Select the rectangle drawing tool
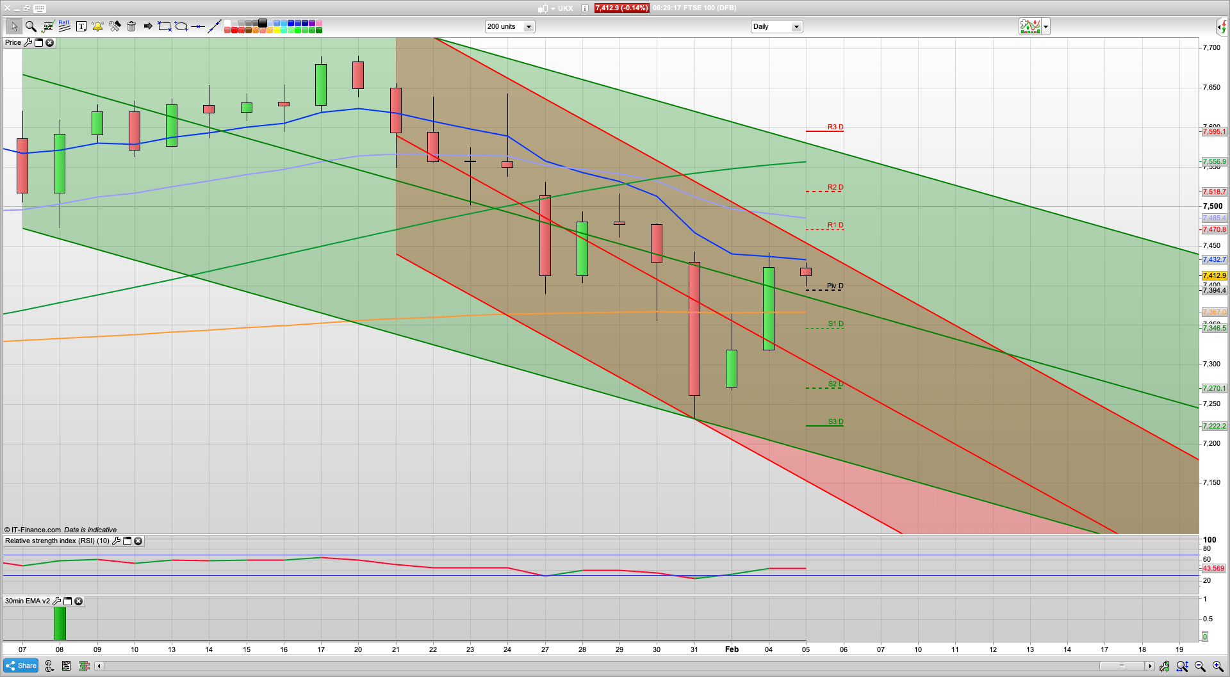 165,26
